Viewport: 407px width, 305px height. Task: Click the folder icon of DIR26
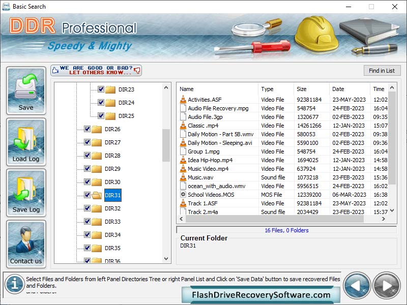pos(97,129)
